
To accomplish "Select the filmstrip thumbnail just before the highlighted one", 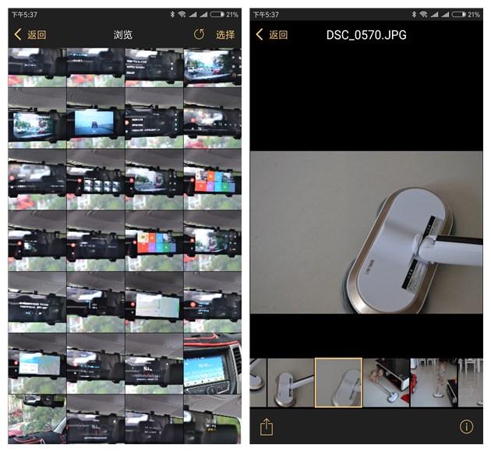I will pyautogui.click(x=291, y=383).
